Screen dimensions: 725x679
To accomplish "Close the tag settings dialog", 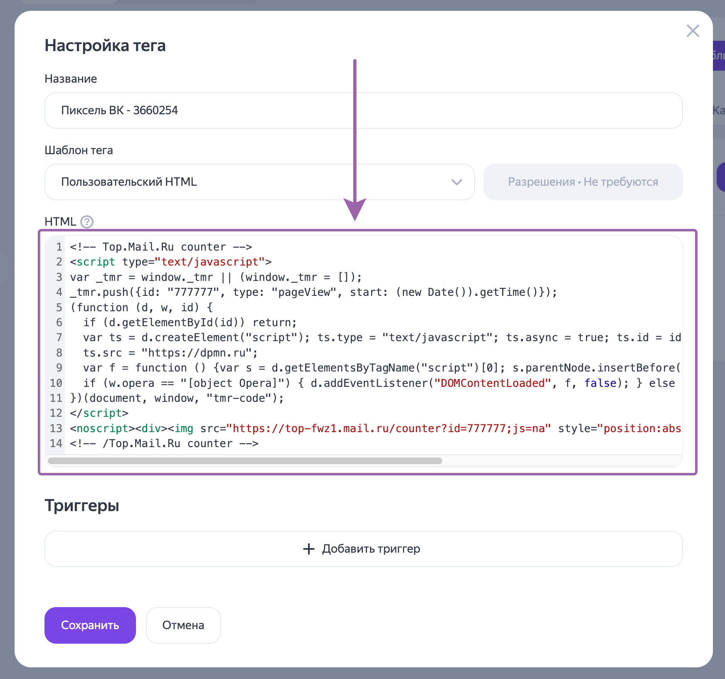I will 693,31.
